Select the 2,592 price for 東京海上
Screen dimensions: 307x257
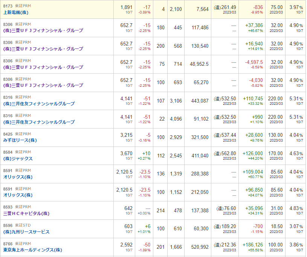126,245
